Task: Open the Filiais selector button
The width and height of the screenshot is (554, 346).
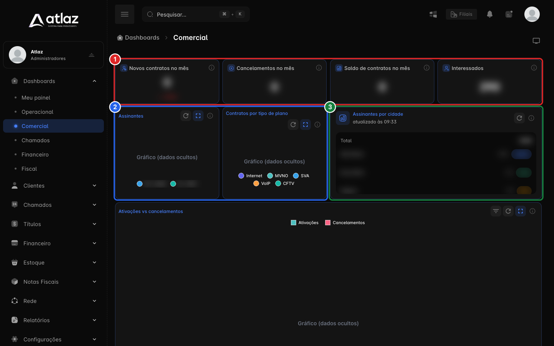Action: pos(461,14)
